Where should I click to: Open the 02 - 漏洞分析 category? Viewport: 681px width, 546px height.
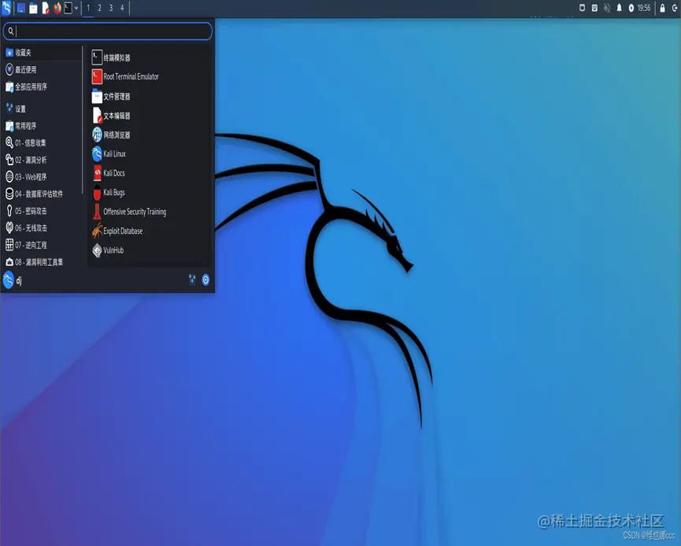coord(43,160)
